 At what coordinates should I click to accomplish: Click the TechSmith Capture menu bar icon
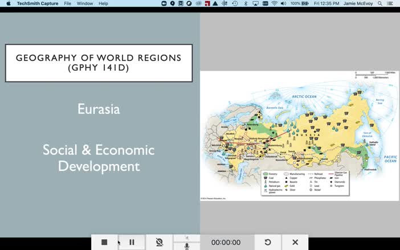[173, 3]
